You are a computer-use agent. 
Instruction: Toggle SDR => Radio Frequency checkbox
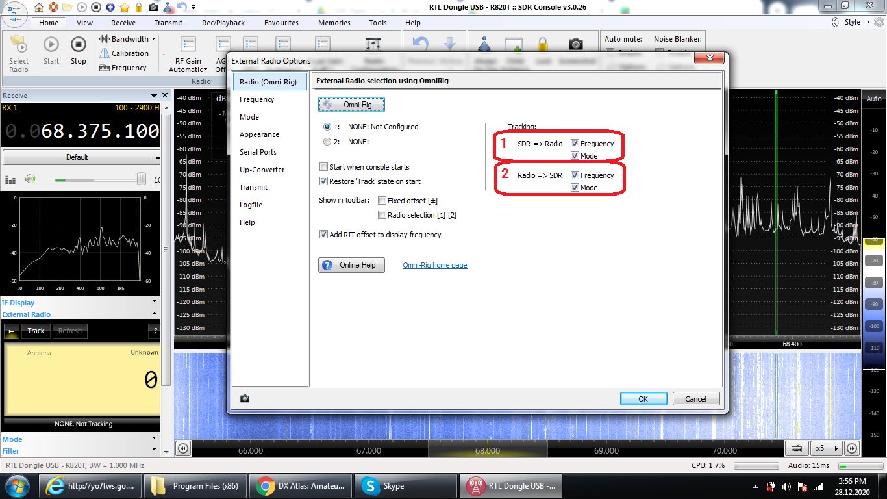pyautogui.click(x=575, y=144)
